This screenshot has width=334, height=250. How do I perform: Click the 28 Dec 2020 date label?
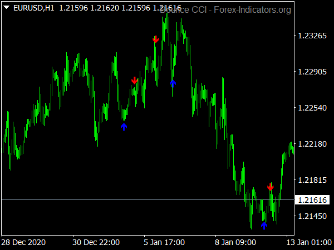[23, 242]
